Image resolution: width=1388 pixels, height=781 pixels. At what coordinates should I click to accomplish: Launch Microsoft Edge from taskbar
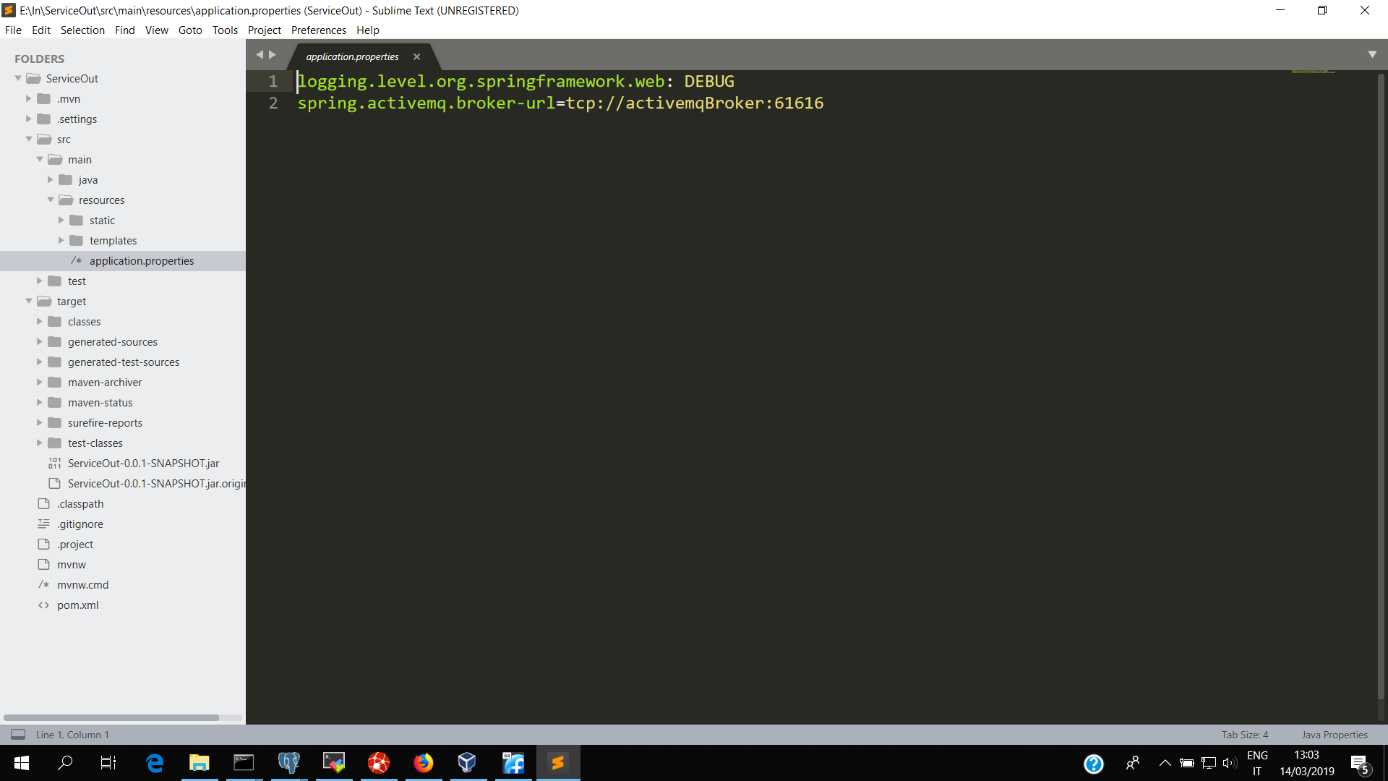155,763
